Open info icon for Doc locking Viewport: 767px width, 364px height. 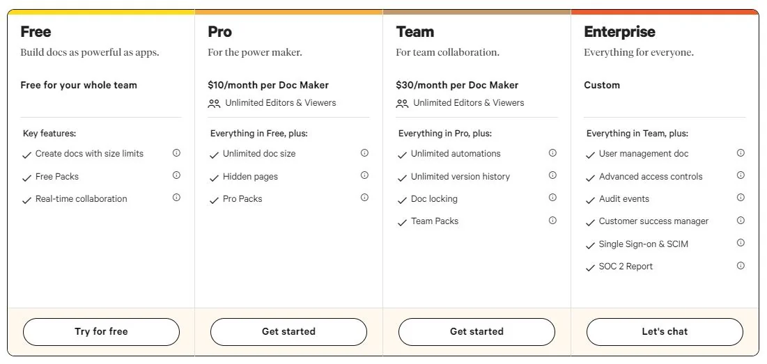552,198
